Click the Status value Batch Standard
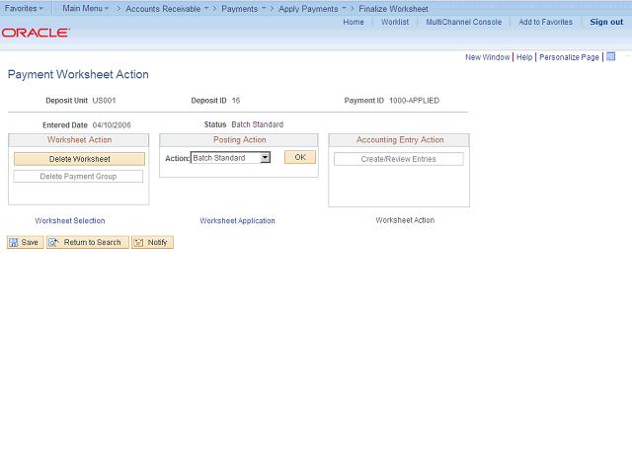 coord(257,124)
